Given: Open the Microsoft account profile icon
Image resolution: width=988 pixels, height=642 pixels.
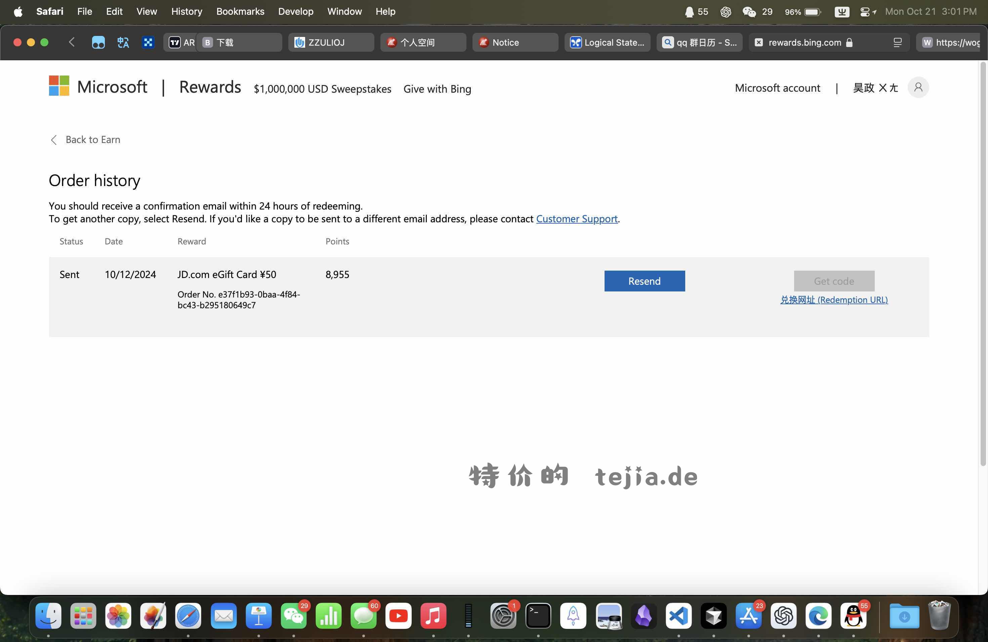Looking at the screenshot, I should [x=919, y=87].
